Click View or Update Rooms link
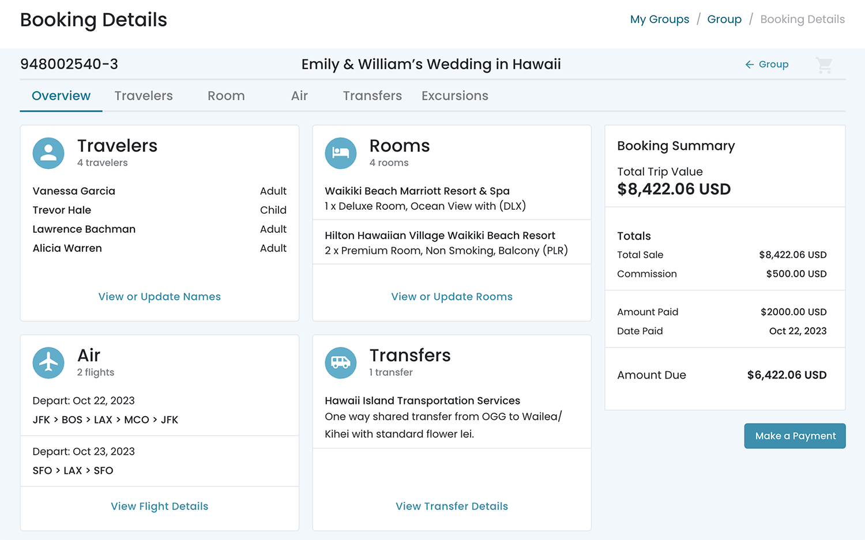The image size is (865, 540). (x=452, y=297)
